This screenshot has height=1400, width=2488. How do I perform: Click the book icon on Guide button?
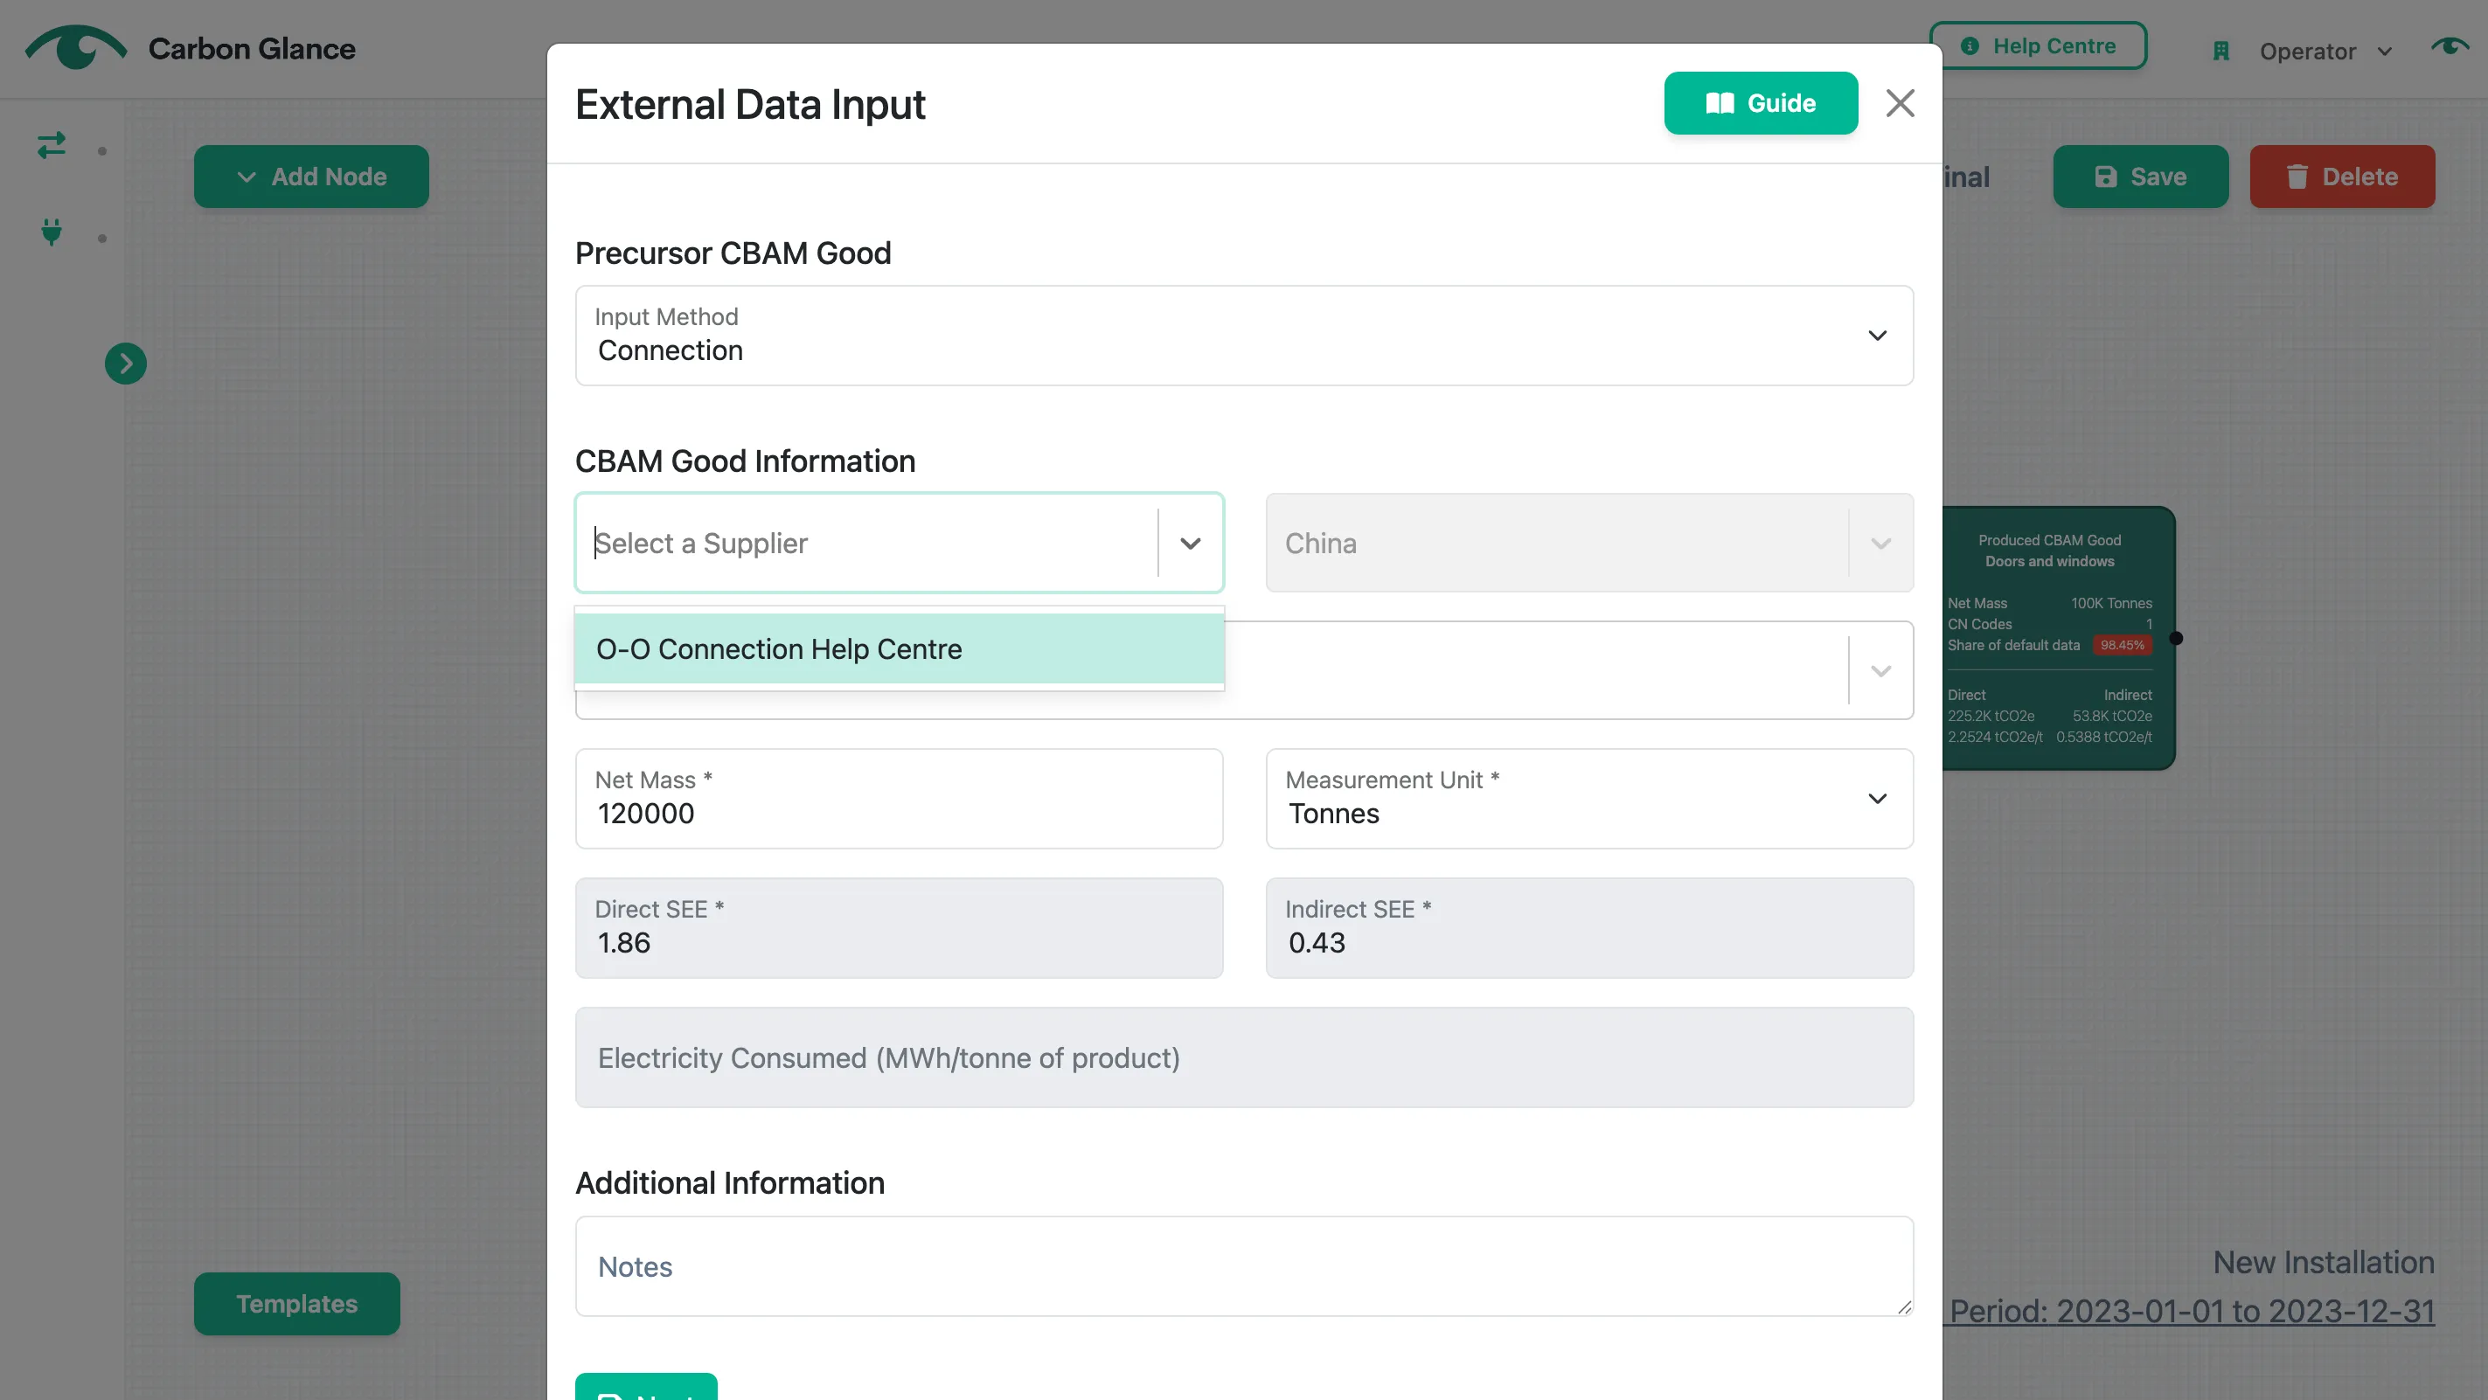point(1720,103)
